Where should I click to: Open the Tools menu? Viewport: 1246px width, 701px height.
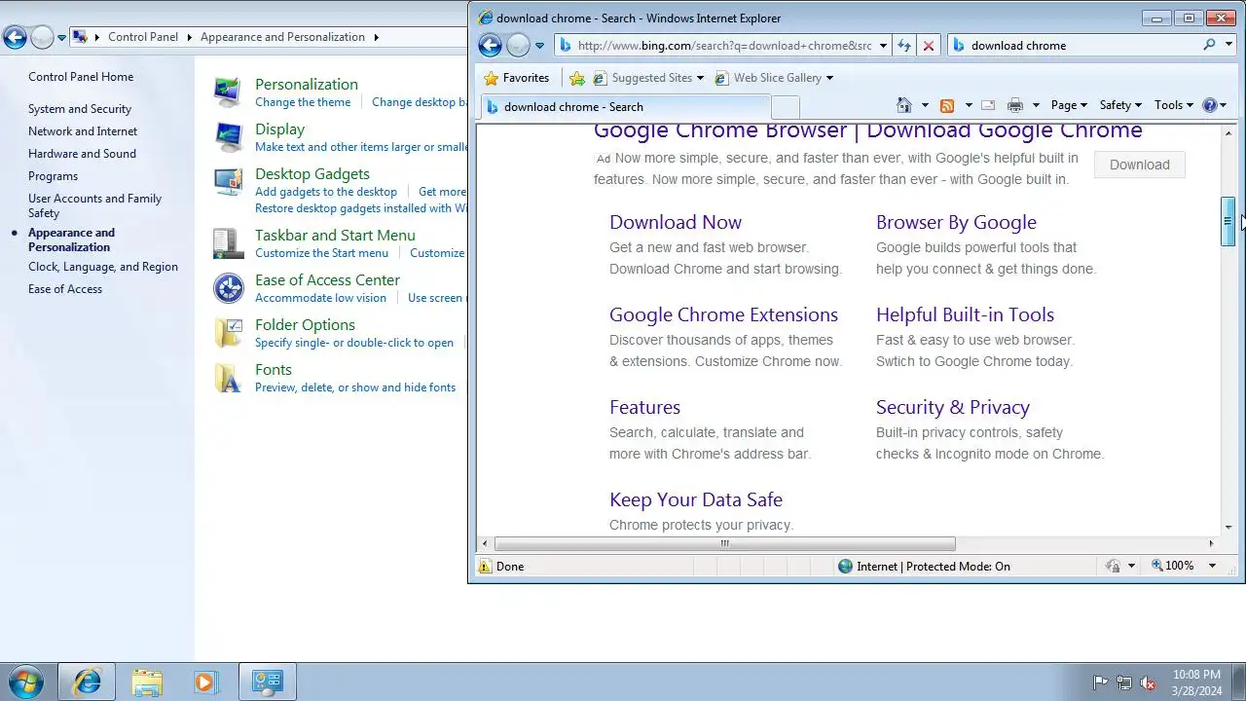coord(1173,105)
